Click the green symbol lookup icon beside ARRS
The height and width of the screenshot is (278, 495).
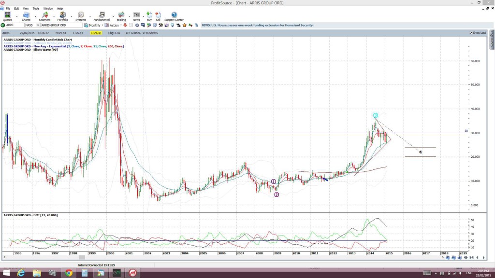coord(3,25)
